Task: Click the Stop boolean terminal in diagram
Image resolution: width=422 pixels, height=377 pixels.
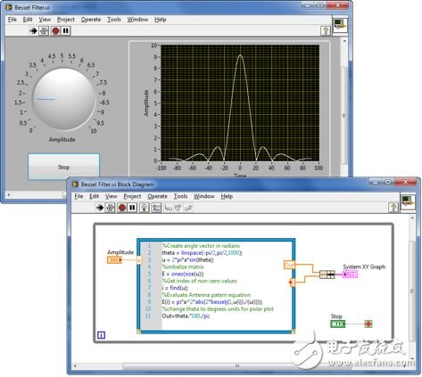Action: 338,324
